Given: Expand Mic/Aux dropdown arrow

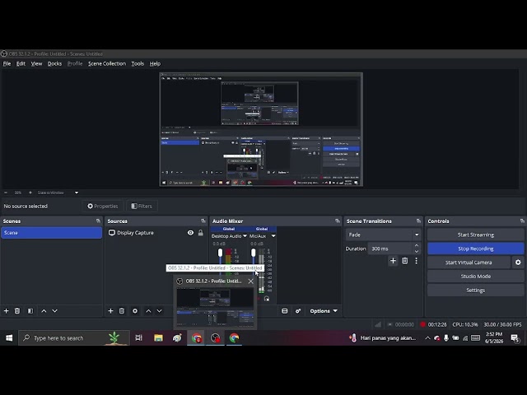Looking at the screenshot, I should pos(273,236).
